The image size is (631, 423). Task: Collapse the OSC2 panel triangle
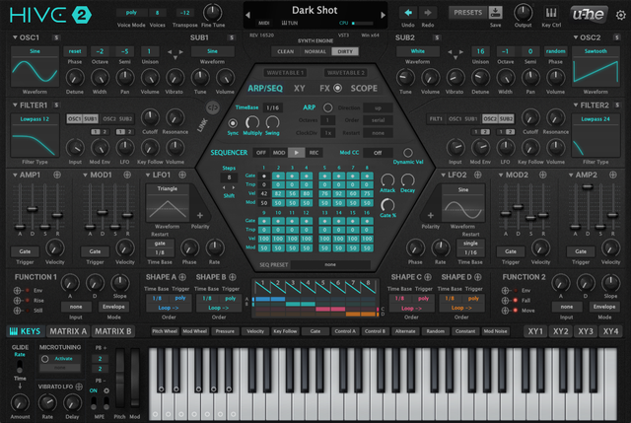tap(576, 37)
